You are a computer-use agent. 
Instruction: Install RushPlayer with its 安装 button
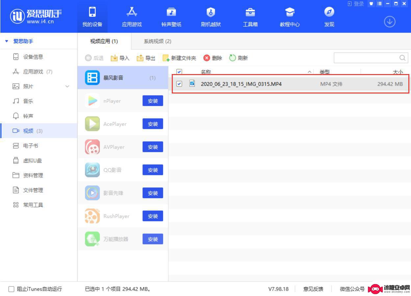(x=153, y=216)
